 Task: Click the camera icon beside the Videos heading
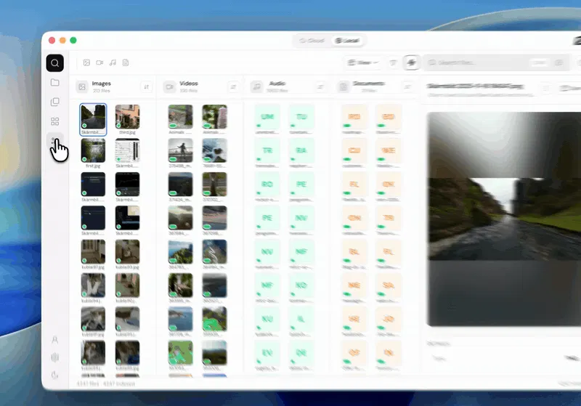pyautogui.click(x=169, y=86)
